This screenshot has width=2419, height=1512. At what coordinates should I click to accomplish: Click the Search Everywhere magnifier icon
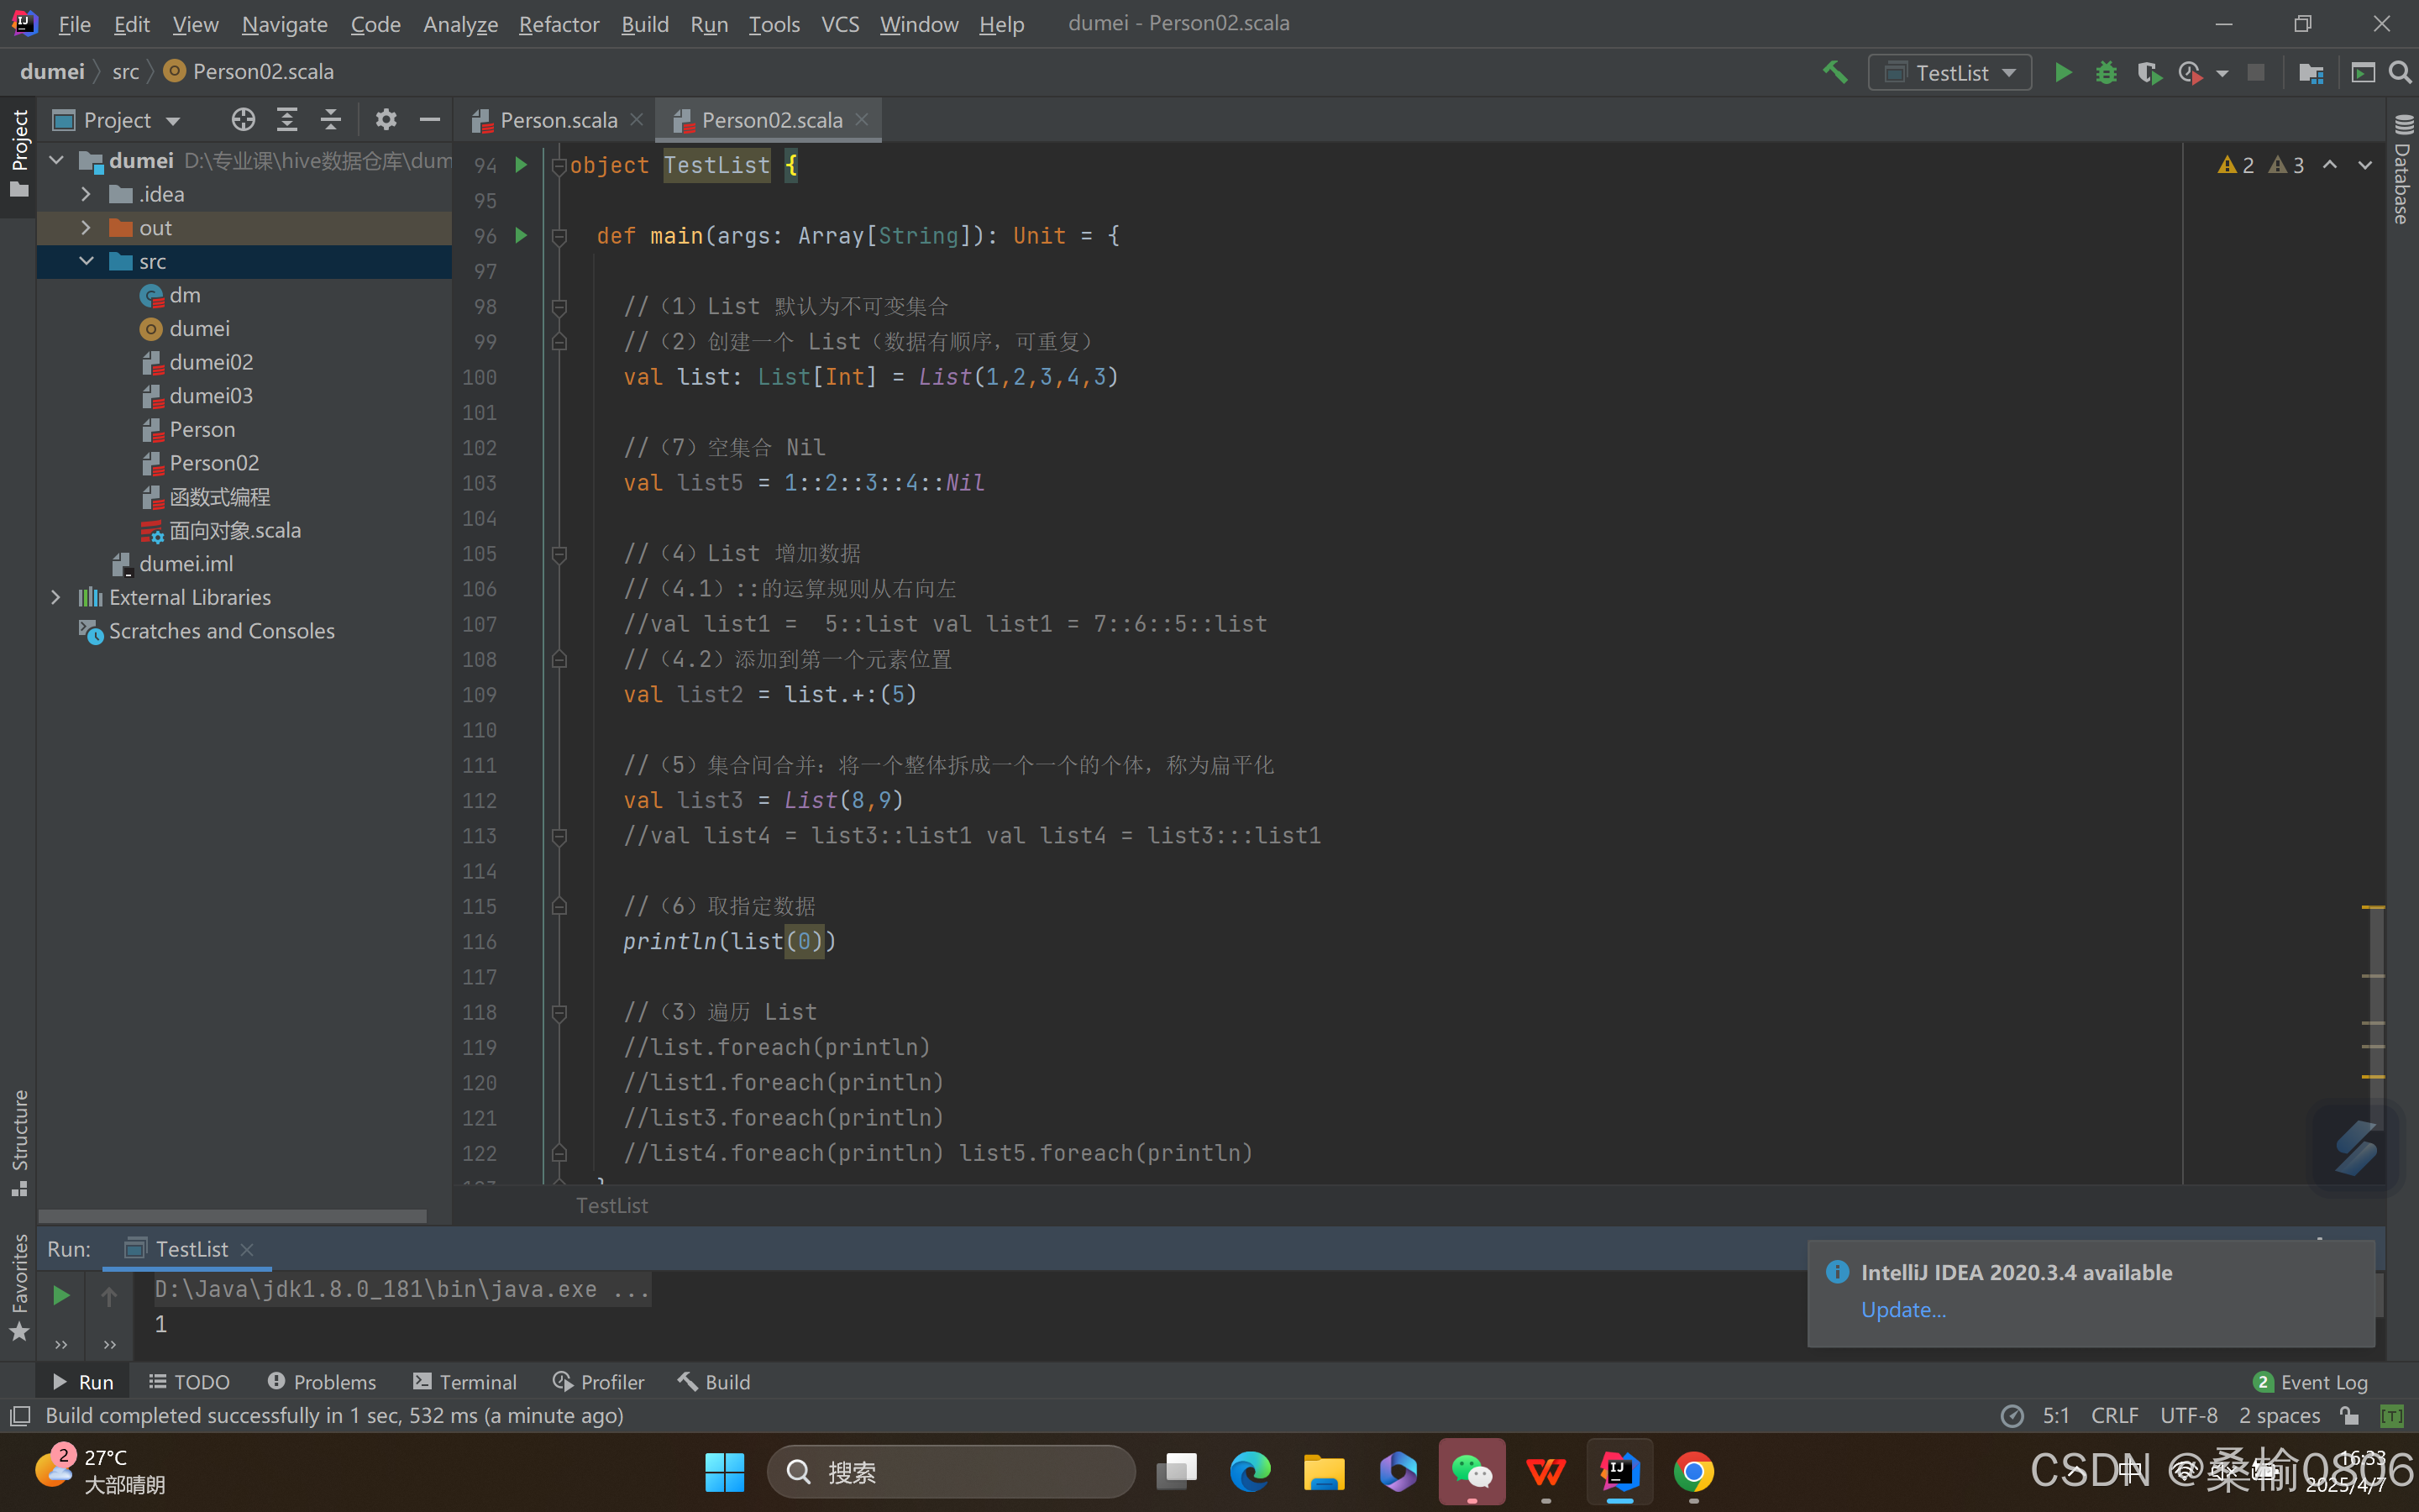pyautogui.click(x=2400, y=73)
